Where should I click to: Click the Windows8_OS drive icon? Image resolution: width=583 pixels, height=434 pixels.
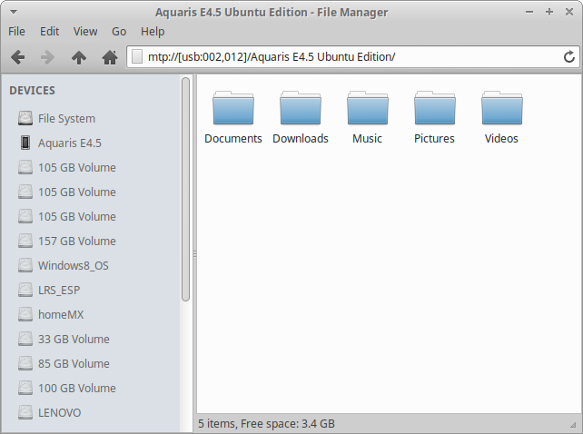click(x=25, y=265)
